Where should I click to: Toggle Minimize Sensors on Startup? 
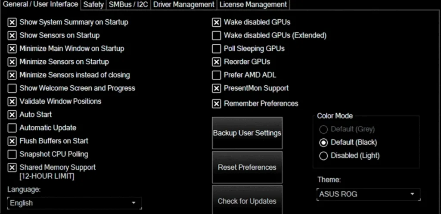(12, 62)
